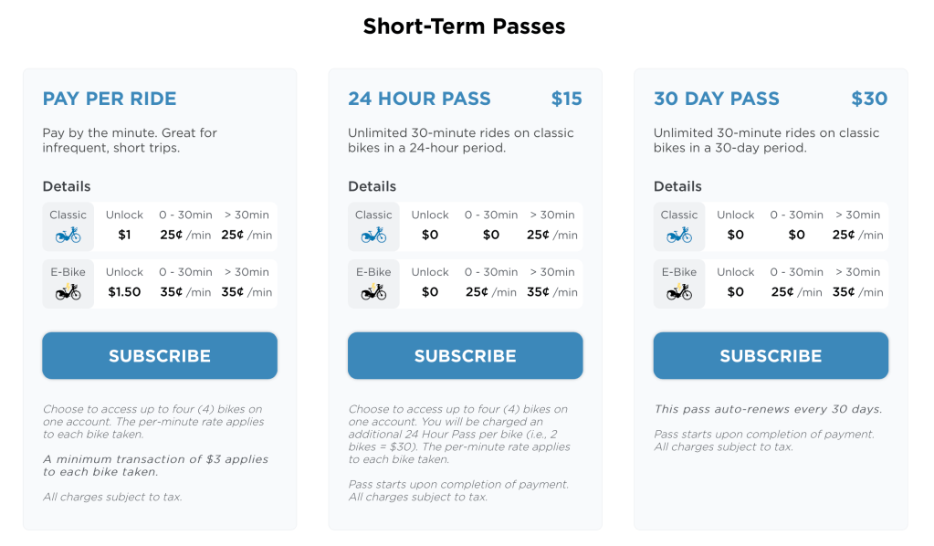Click the $30 price label

click(869, 99)
